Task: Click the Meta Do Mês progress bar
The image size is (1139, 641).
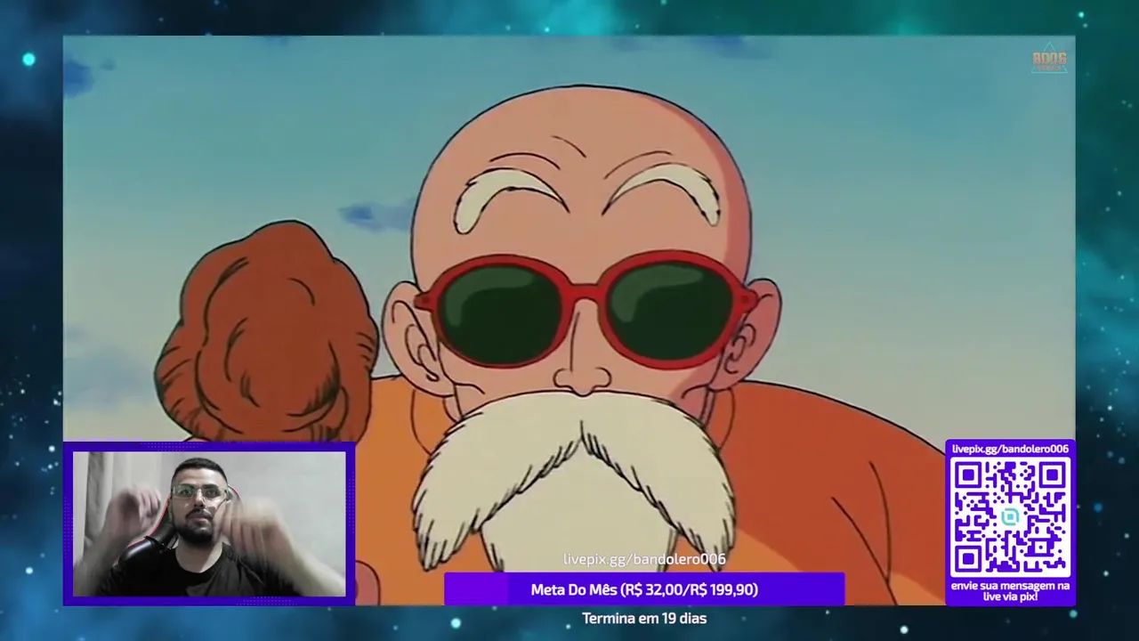Action: click(644, 589)
